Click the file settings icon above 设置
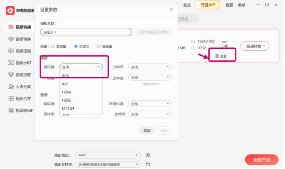 [x=225, y=44]
